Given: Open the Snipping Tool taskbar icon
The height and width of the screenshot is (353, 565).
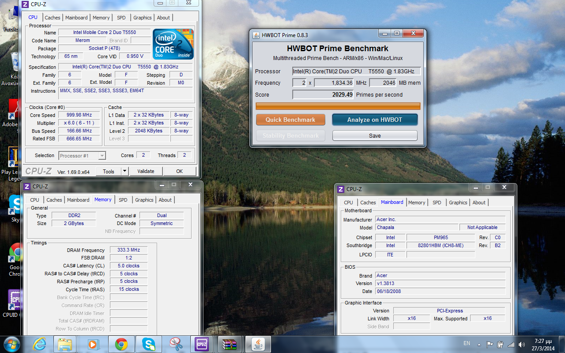Looking at the screenshot, I should 176,344.
